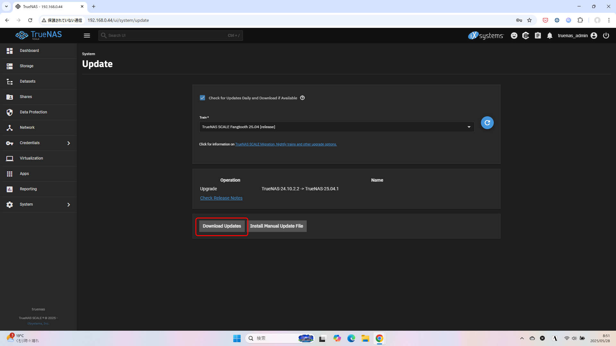Image resolution: width=616 pixels, height=346 pixels.
Task: Open Chrome three-dot menu
Action: coord(609,20)
